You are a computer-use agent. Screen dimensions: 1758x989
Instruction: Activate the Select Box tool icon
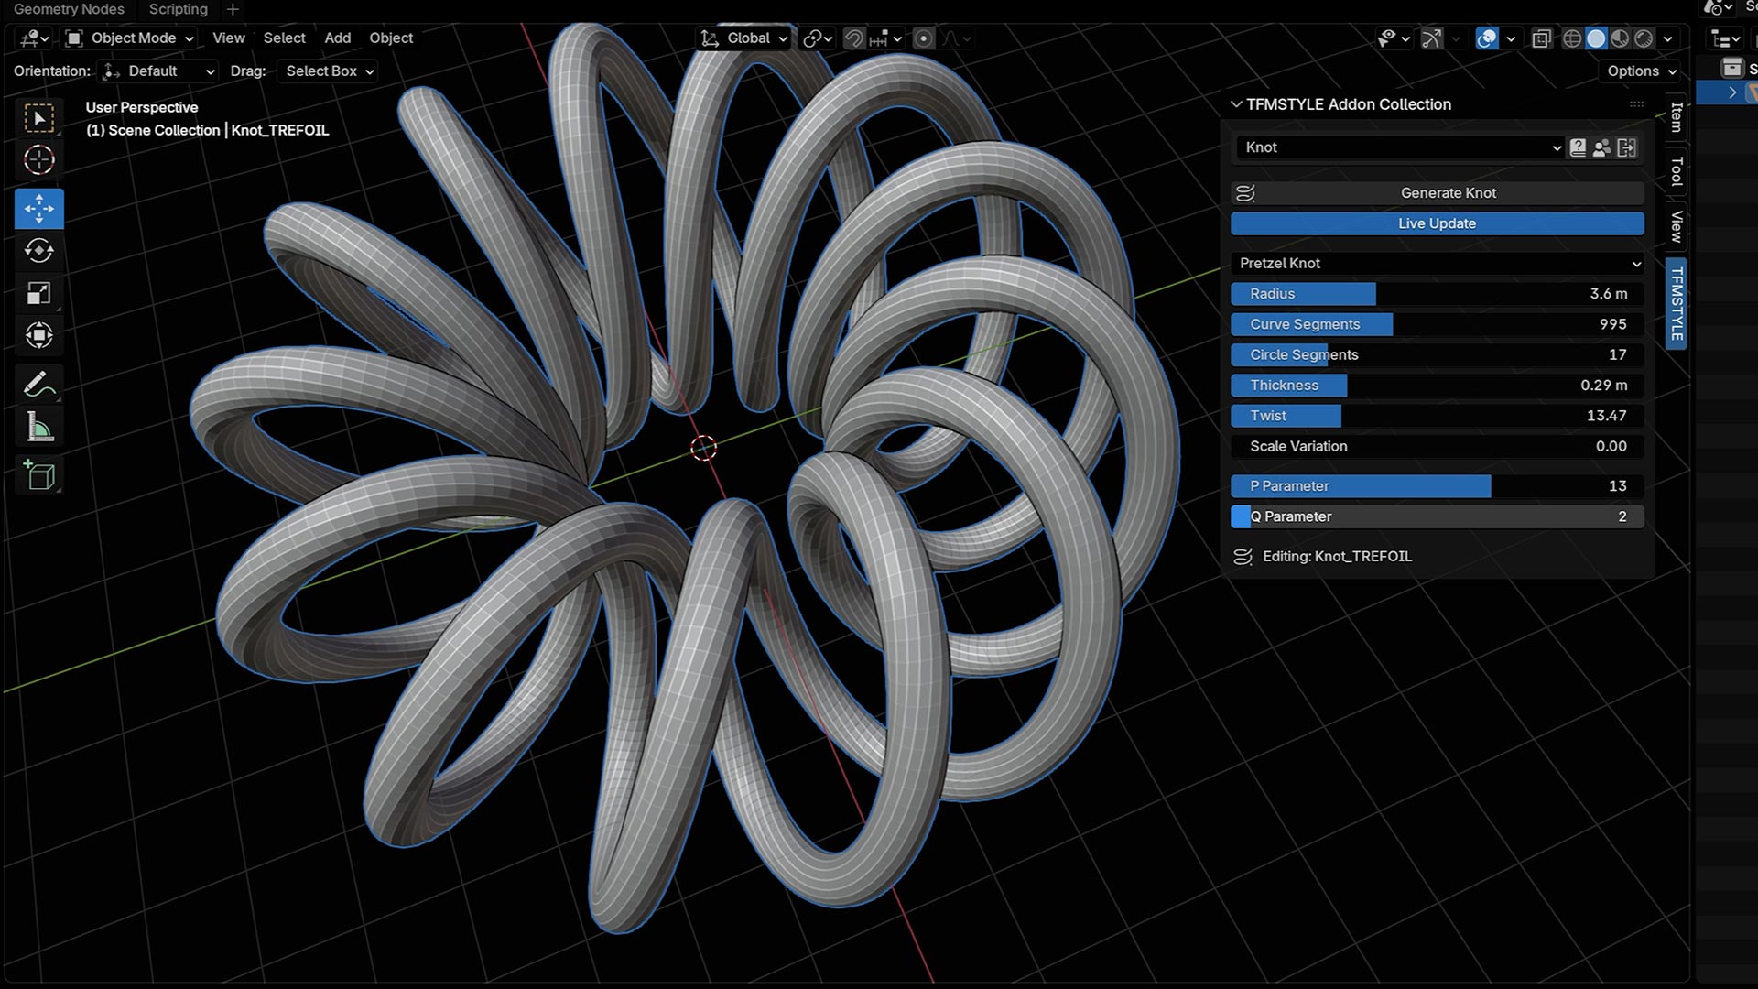click(38, 118)
